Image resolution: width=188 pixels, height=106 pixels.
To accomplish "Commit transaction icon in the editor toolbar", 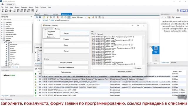I will click(62, 17).
